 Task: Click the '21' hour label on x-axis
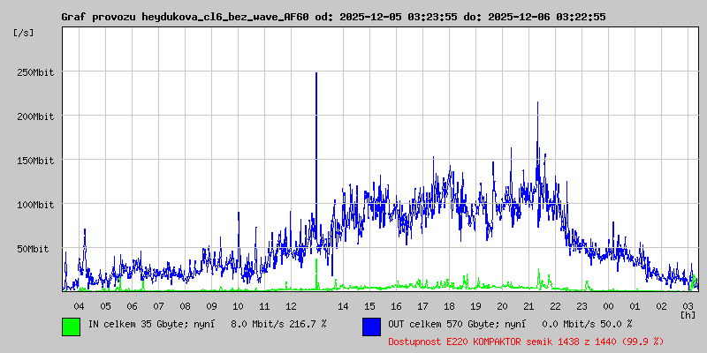pyautogui.click(x=528, y=306)
